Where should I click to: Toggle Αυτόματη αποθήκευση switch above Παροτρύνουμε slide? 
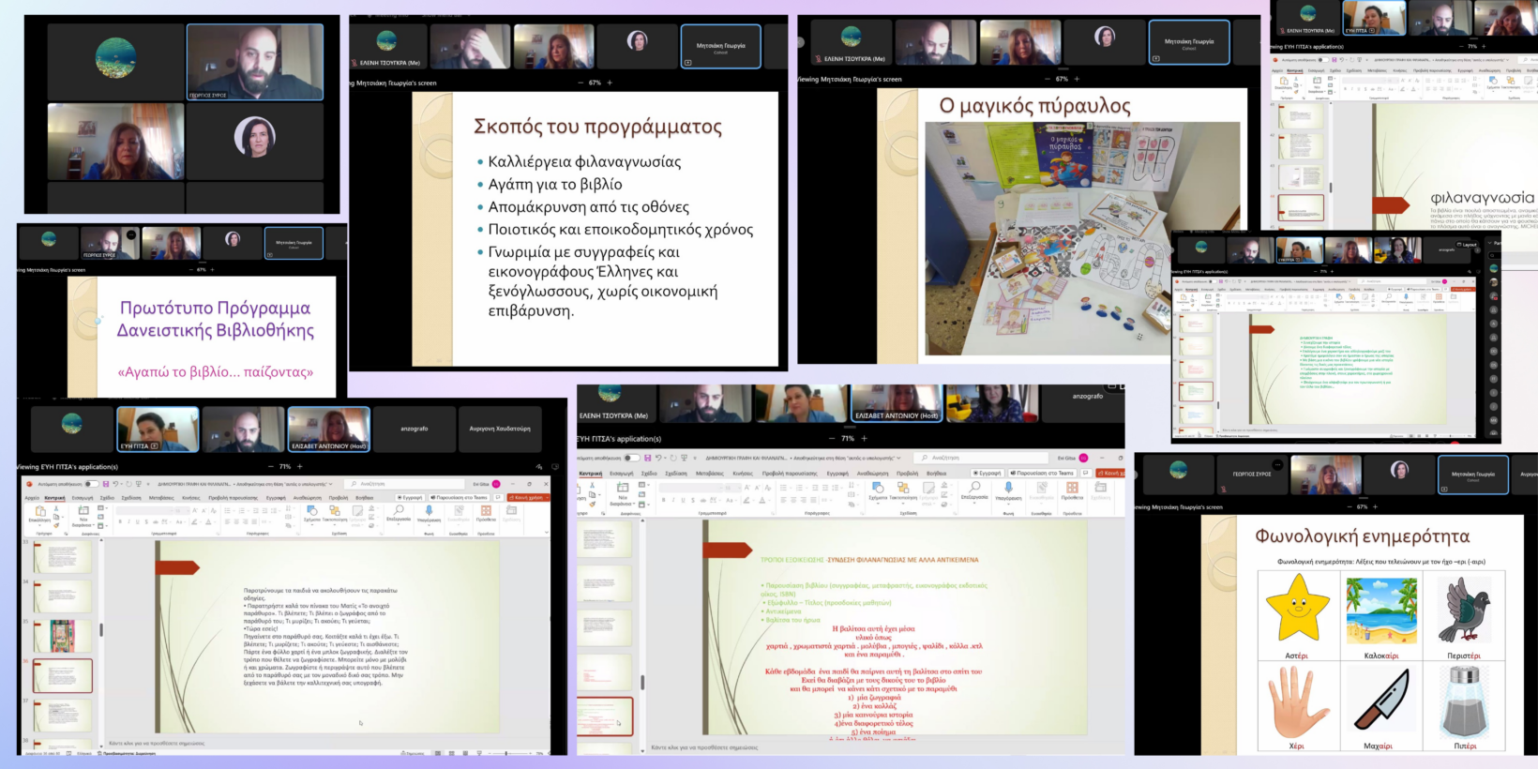[x=92, y=484]
